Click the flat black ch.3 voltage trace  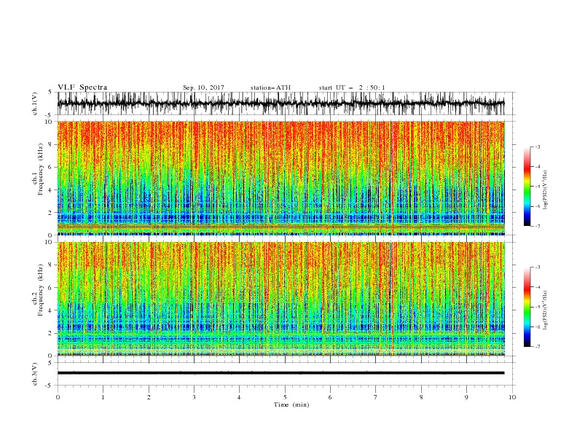[x=280, y=373]
